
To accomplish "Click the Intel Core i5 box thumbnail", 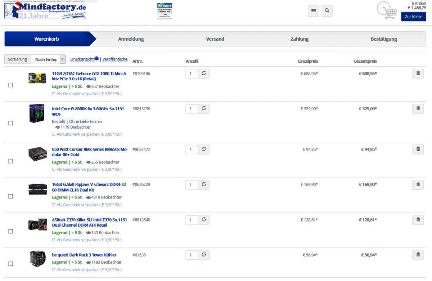I will click(37, 113).
